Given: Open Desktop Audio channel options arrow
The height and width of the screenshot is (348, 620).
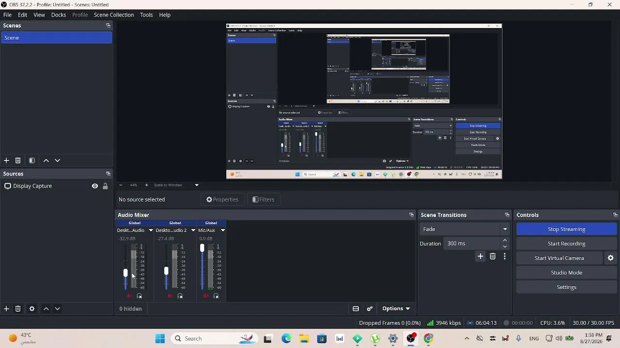Looking at the screenshot, I should (151, 231).
